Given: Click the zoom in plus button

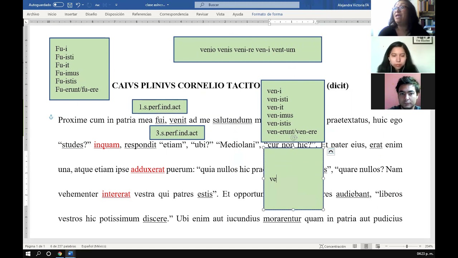Looking at the screenshot, I should [420, 246].
